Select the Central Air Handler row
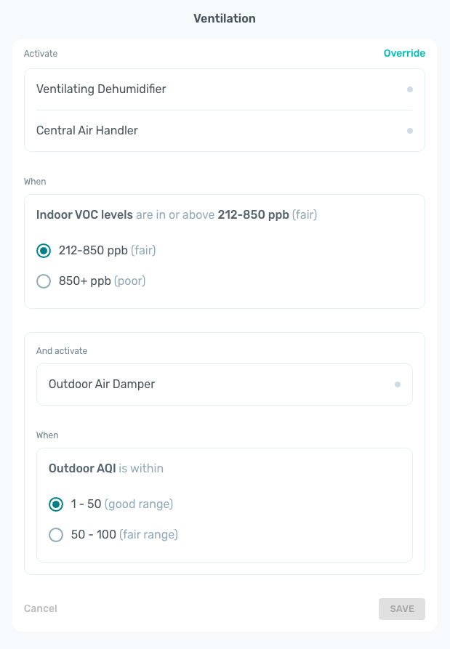The height and width of the screenshot is (649, 450). 225,131
